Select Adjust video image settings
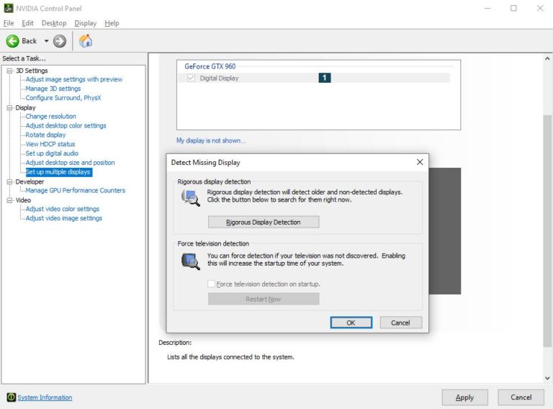 64,218
